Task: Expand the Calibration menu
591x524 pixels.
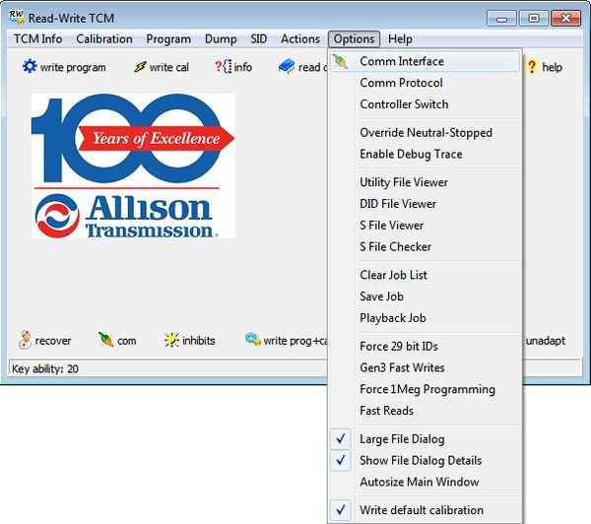Action: [x=104, y=39]
